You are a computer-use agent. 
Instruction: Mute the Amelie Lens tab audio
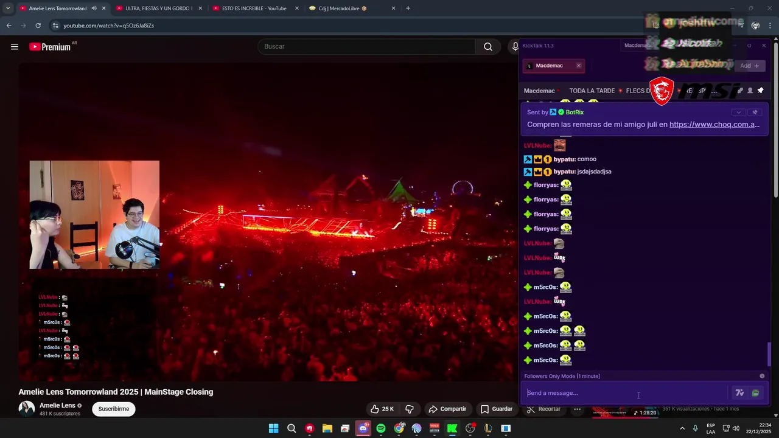(x=94, y=9)
